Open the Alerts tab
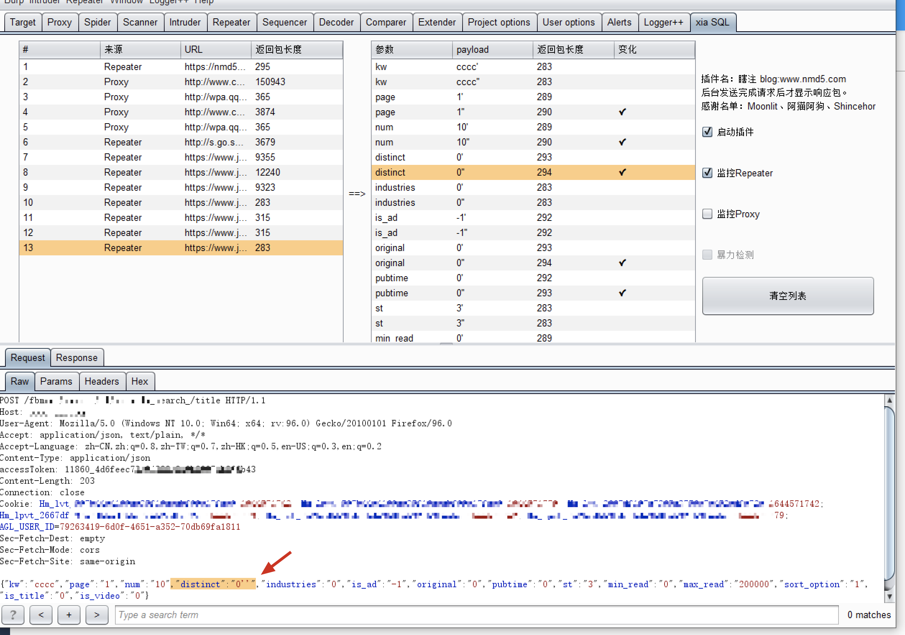The height and width of the screenshot is (635, 905). tap(619, 23)
